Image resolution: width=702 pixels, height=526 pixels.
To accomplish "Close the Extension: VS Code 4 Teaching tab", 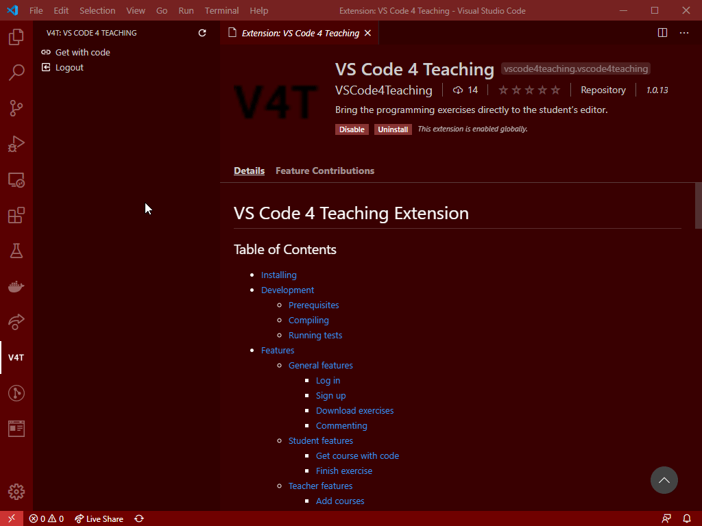I will click(367, 33).
